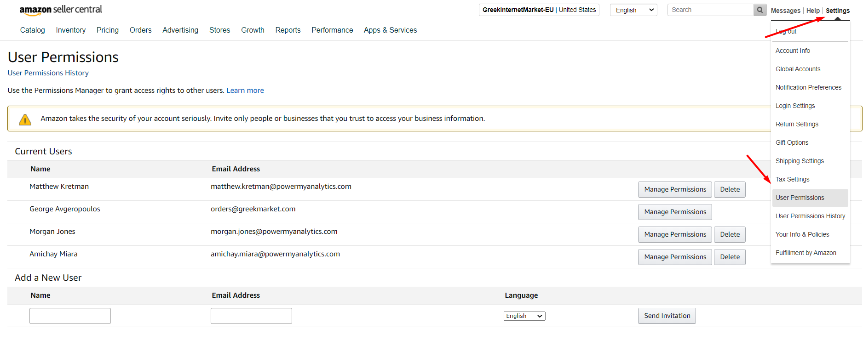The height and width of the screenshot is (340, 863).
Task: Open Notification Preferences from Settings menu
Action: tap(808, 87)
